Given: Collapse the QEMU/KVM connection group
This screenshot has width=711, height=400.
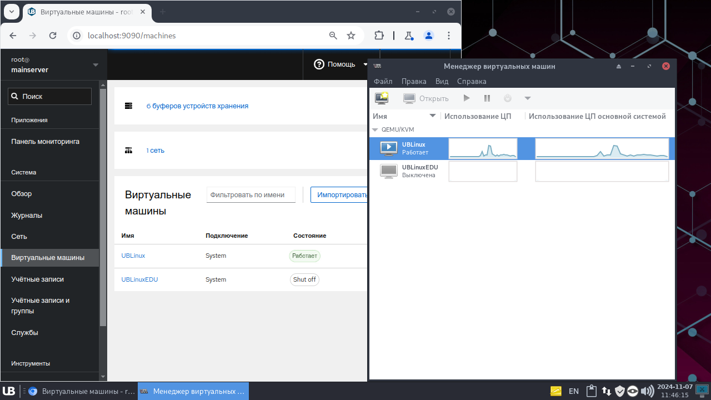Looking at the screenshot, I should pos(375,129).
